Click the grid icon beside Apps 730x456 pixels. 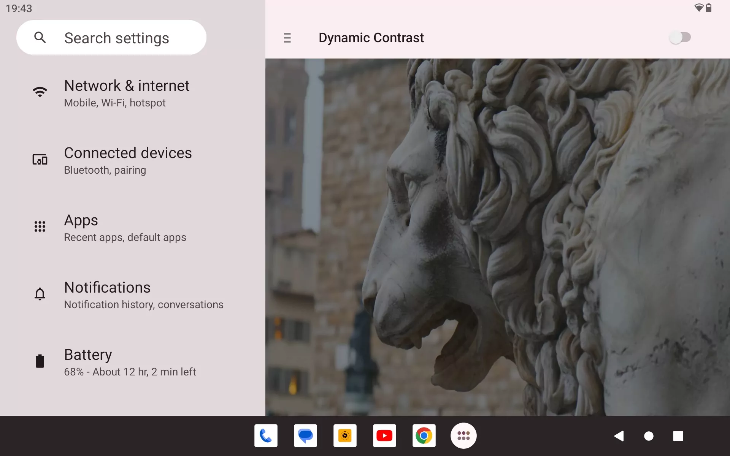click(40, 226)
